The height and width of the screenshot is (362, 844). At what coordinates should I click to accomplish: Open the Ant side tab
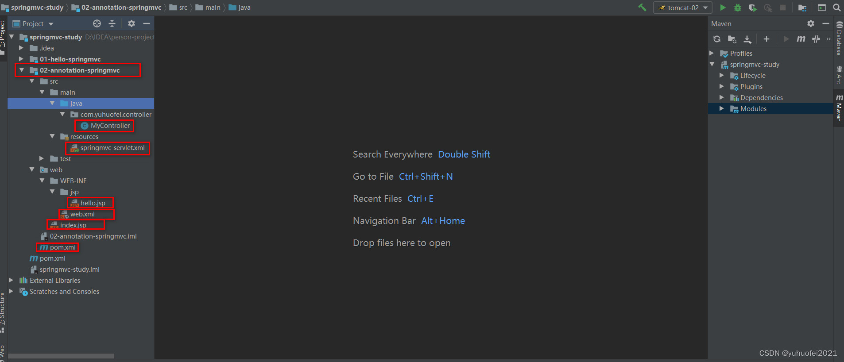[x=839, y=74]
